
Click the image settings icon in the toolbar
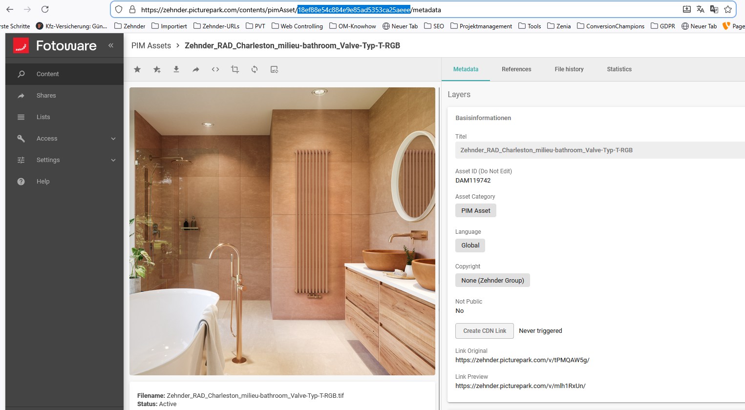274,69
